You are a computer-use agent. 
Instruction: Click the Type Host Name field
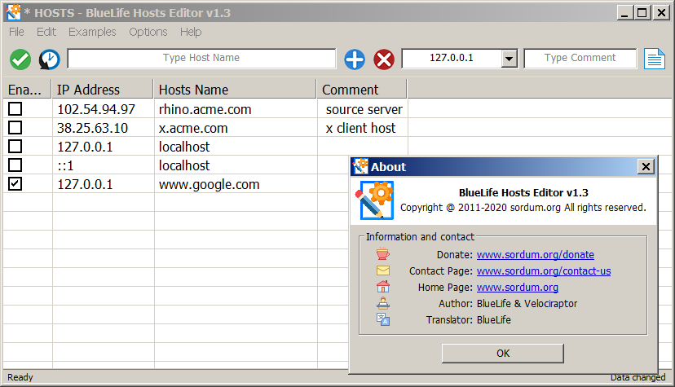(x=201, y=59)
